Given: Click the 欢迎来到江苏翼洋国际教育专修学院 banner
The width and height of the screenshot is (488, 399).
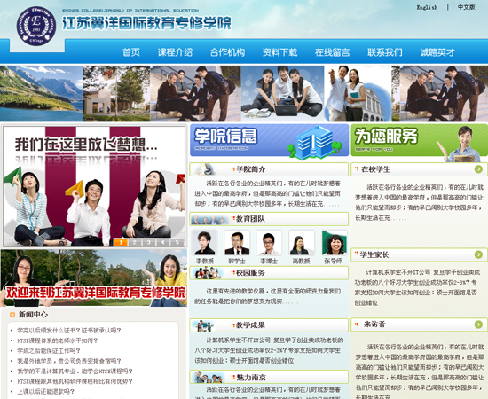Looking at the screenshot, I should pyautogui.click(x=94, y=278).
